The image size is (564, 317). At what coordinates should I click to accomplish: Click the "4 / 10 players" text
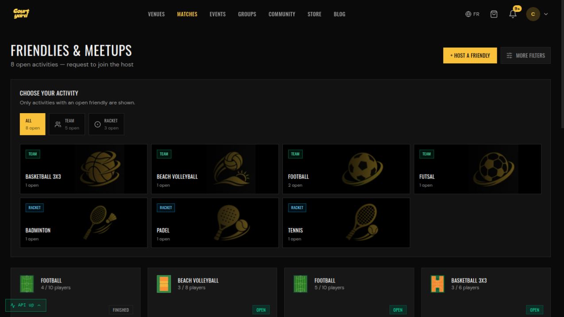(x=56, y=288)
